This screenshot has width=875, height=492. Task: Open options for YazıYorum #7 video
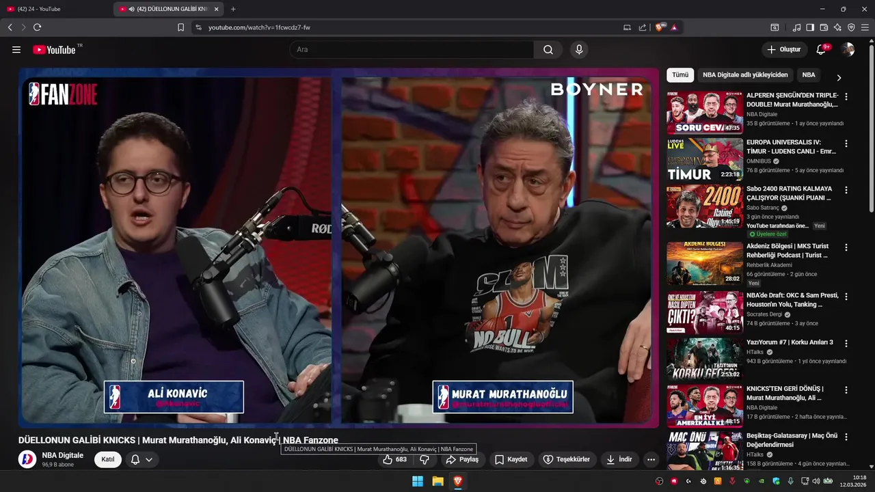pos(846,343)
